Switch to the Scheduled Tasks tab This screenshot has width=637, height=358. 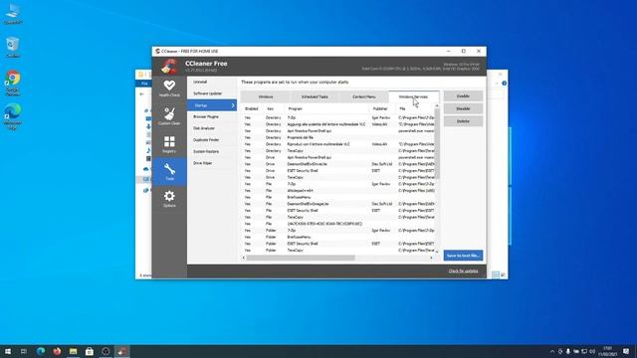315,96
